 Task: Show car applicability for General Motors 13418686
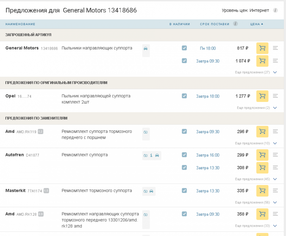(x=146, y=49)
